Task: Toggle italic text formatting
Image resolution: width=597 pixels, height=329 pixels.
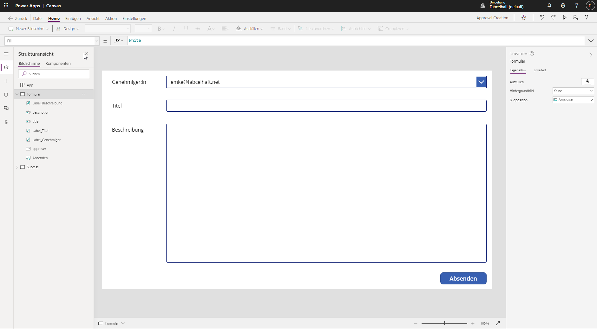Action: (x=174, y=28)
